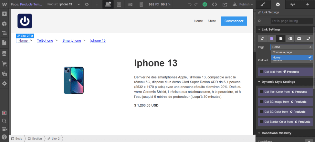This screenshot has width=315, height=142.
Task: Open project Settings gear in left sidebar
Action: pos(4,84)
